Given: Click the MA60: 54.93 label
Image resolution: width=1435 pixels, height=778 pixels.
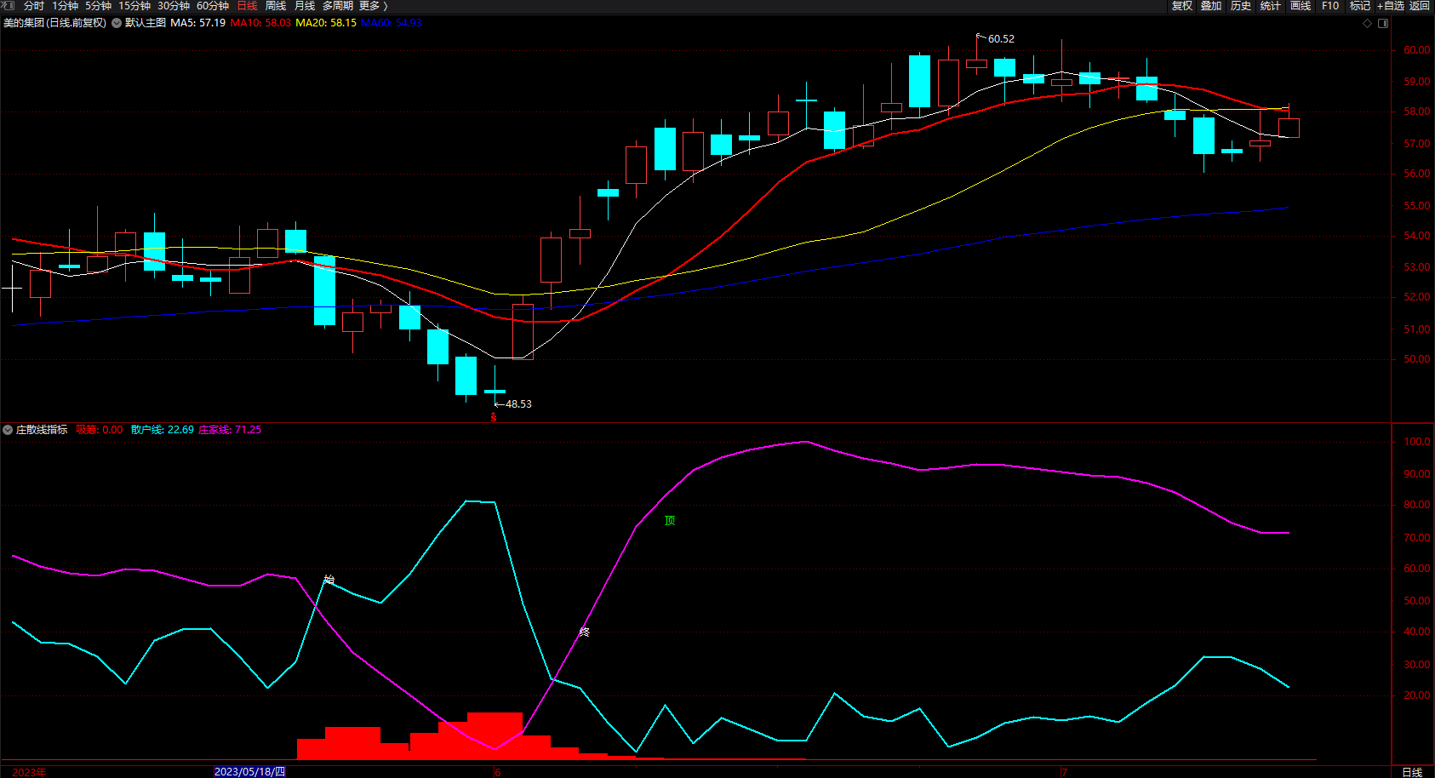Looking at the screenshot, I should (392, 23).
